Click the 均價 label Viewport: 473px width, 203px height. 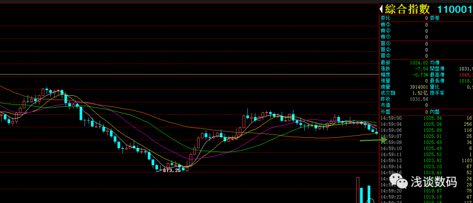coord(435,63)
